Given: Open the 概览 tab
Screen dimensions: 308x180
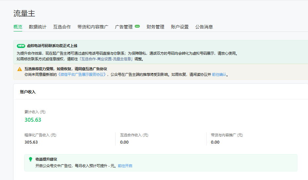Looking at the screenshot, I should tap(18, 27).
